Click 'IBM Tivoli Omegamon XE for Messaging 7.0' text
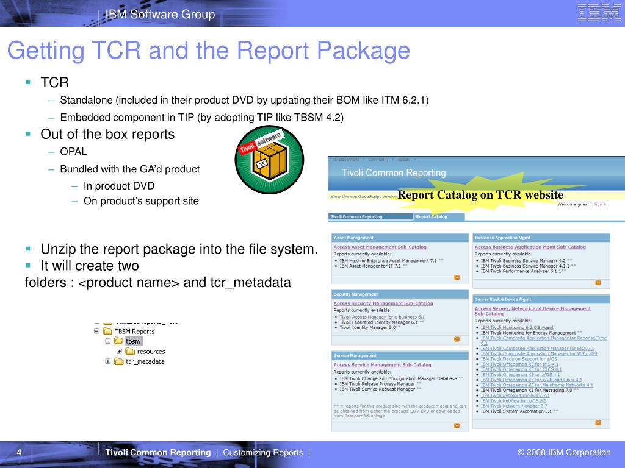 point(526,391)
